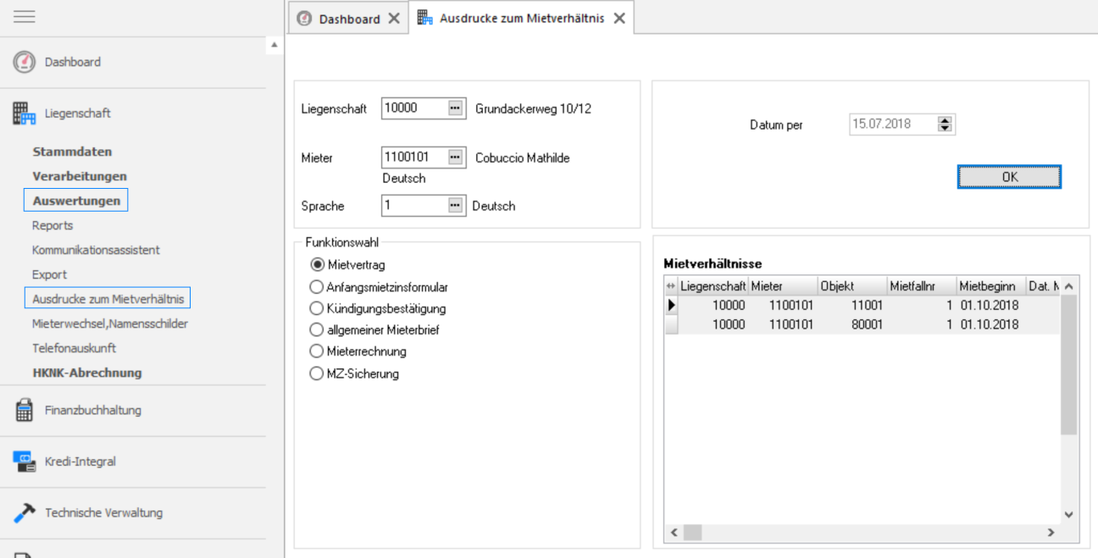Open Telefonauskunft in the sidebar

click(x=74, y=348)
